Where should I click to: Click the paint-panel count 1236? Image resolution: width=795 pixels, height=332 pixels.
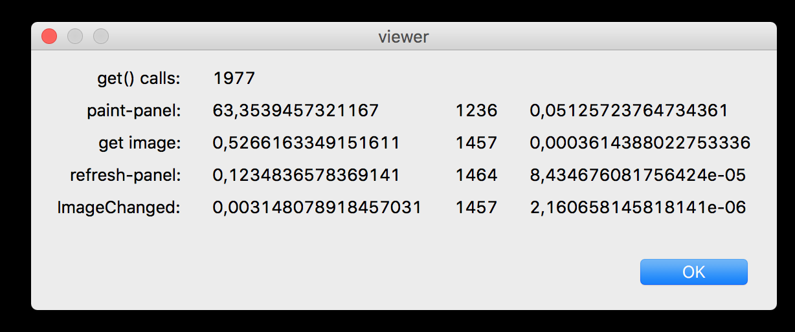tap(476, 111)
